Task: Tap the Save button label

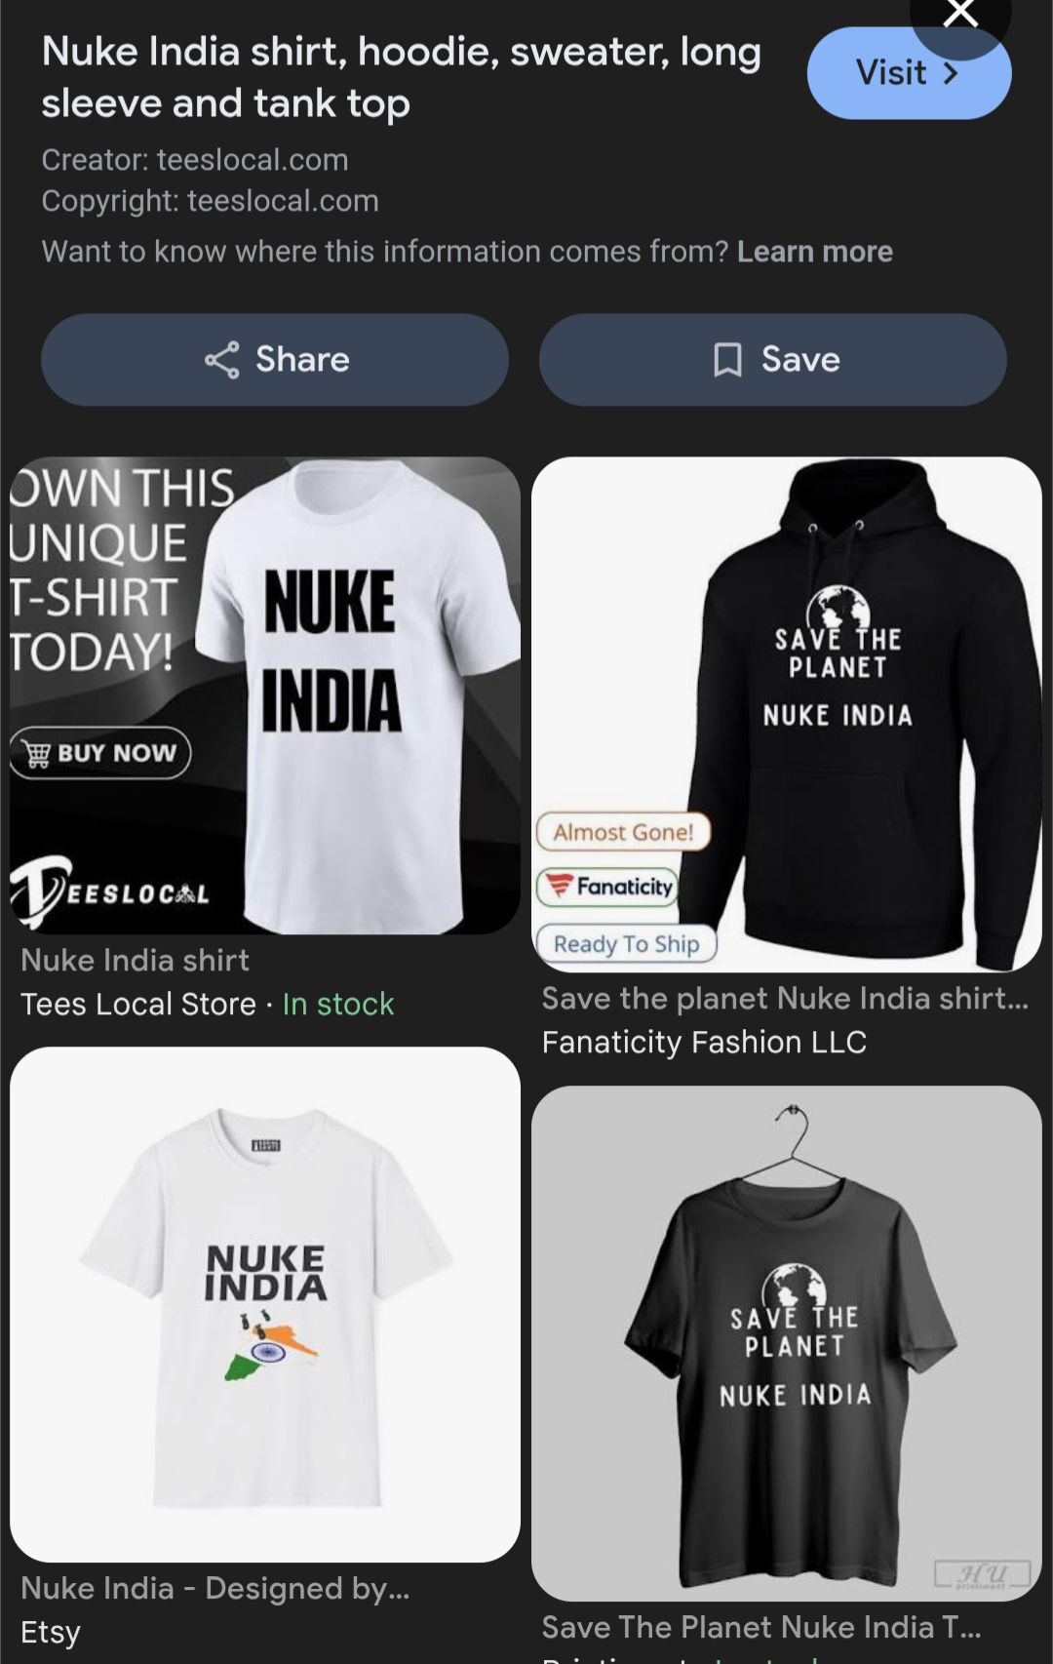Action: (800, 360)
